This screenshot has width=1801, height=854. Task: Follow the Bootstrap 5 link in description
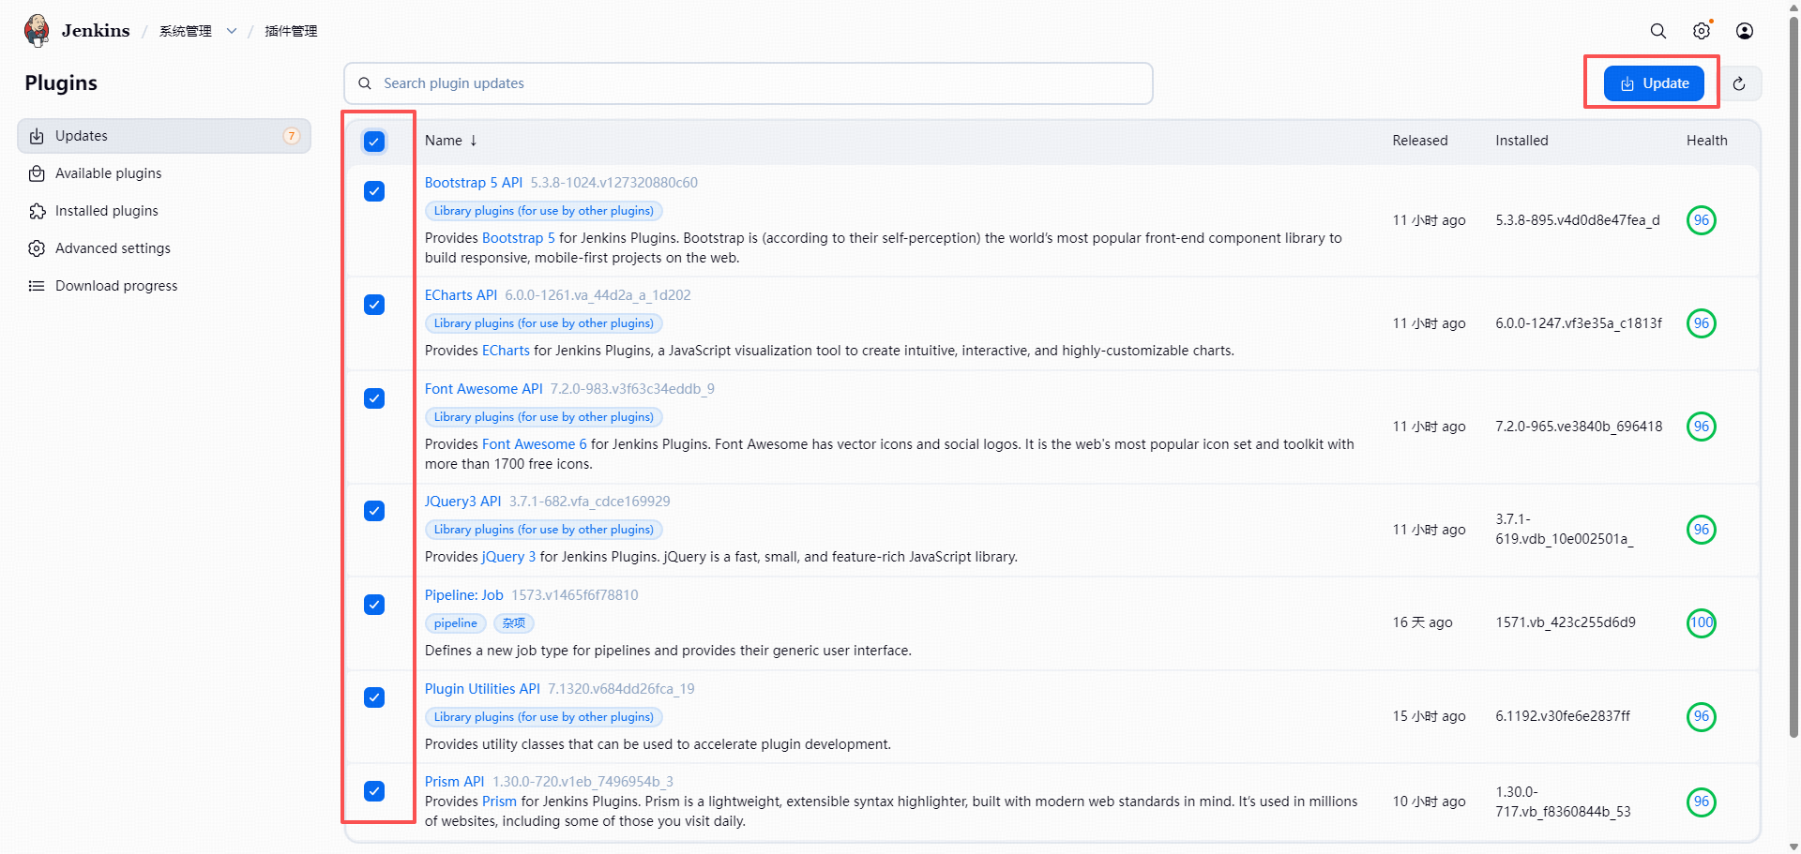(x=519, y=238)
